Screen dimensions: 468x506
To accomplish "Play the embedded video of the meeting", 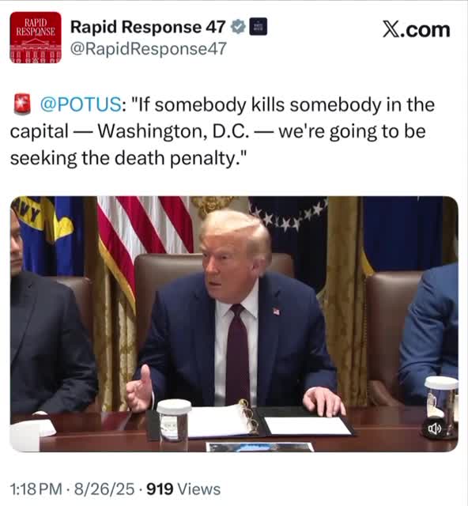I will tap(234, 324).
